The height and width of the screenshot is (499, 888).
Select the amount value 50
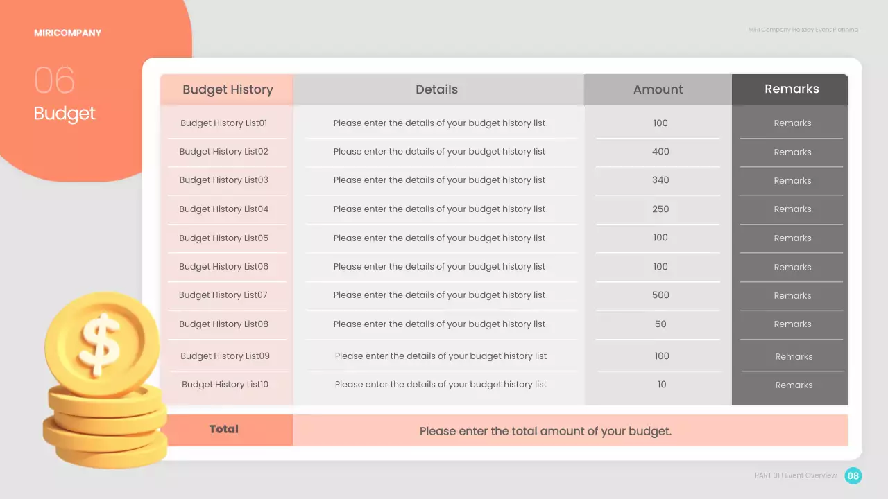pos(660,324)
